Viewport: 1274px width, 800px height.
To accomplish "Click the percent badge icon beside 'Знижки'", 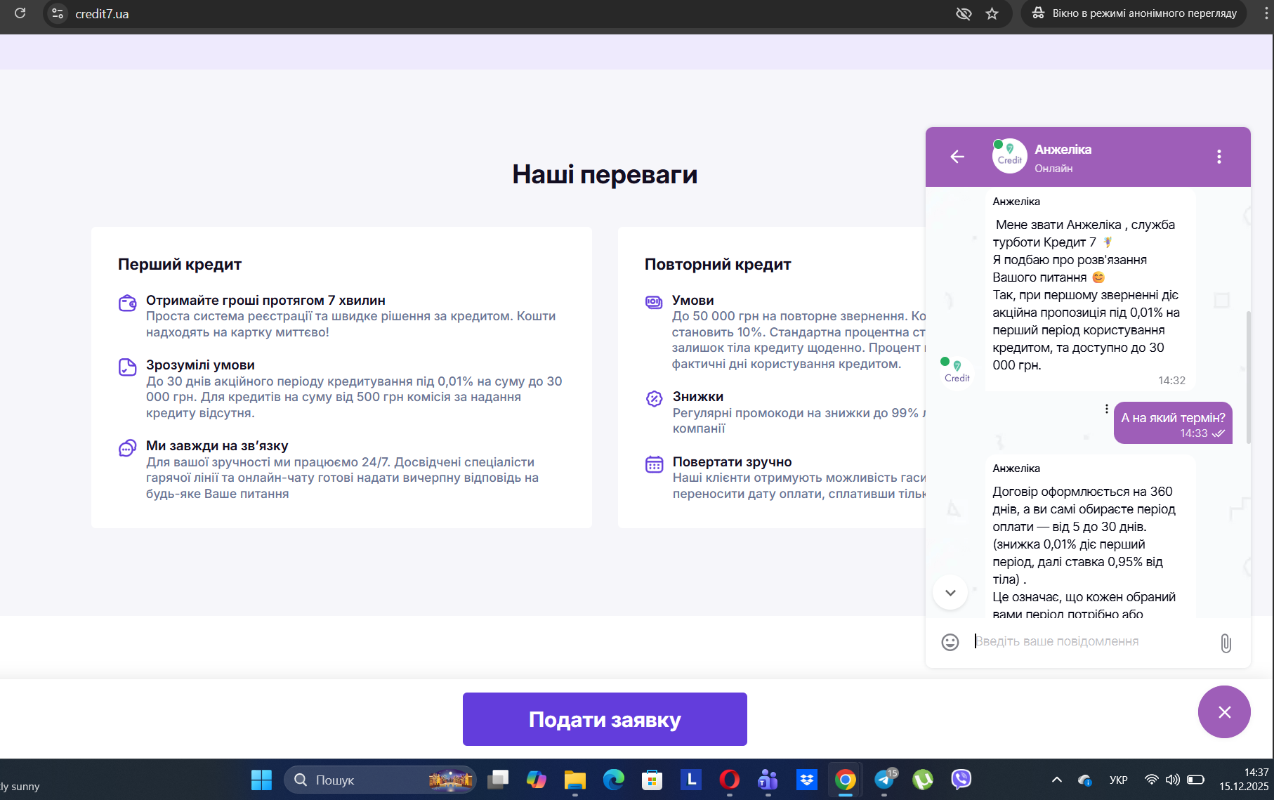I will coord(654,398).
